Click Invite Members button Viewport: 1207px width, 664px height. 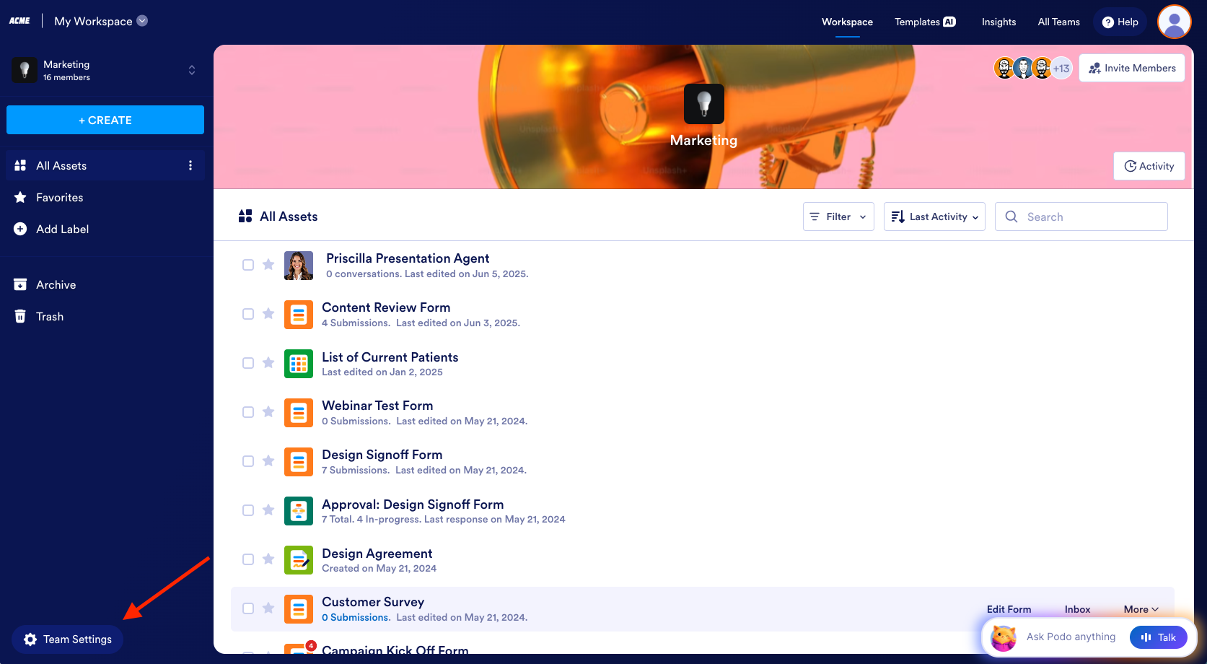pos(1132,68)
